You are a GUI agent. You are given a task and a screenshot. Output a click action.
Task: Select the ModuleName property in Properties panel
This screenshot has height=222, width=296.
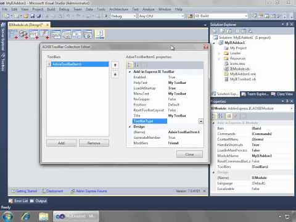pos(252,156)
